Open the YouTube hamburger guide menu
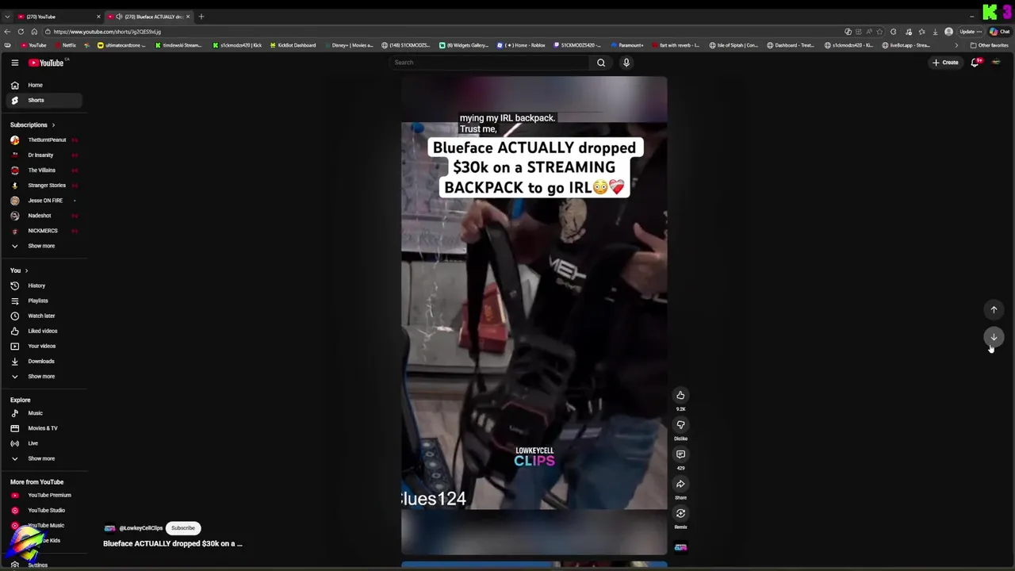 (14, 63)
